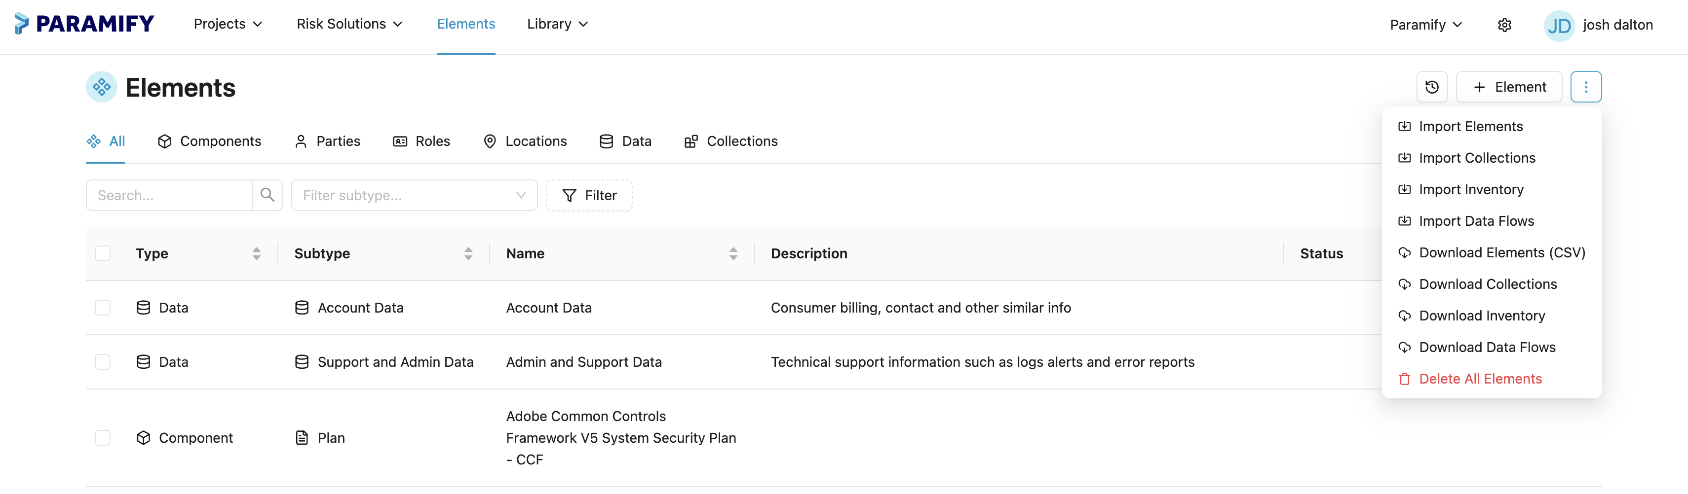
Task: Click the Paramify logo icon
Action: (22, 24)
